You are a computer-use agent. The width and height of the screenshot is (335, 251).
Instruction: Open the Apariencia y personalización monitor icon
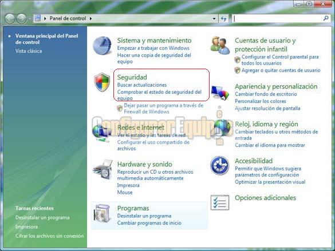[220, 93]
